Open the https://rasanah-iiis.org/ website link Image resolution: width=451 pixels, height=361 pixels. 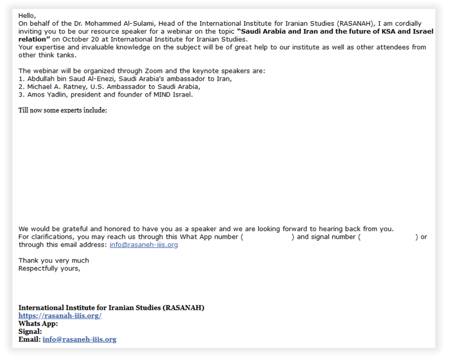[60, 316]
